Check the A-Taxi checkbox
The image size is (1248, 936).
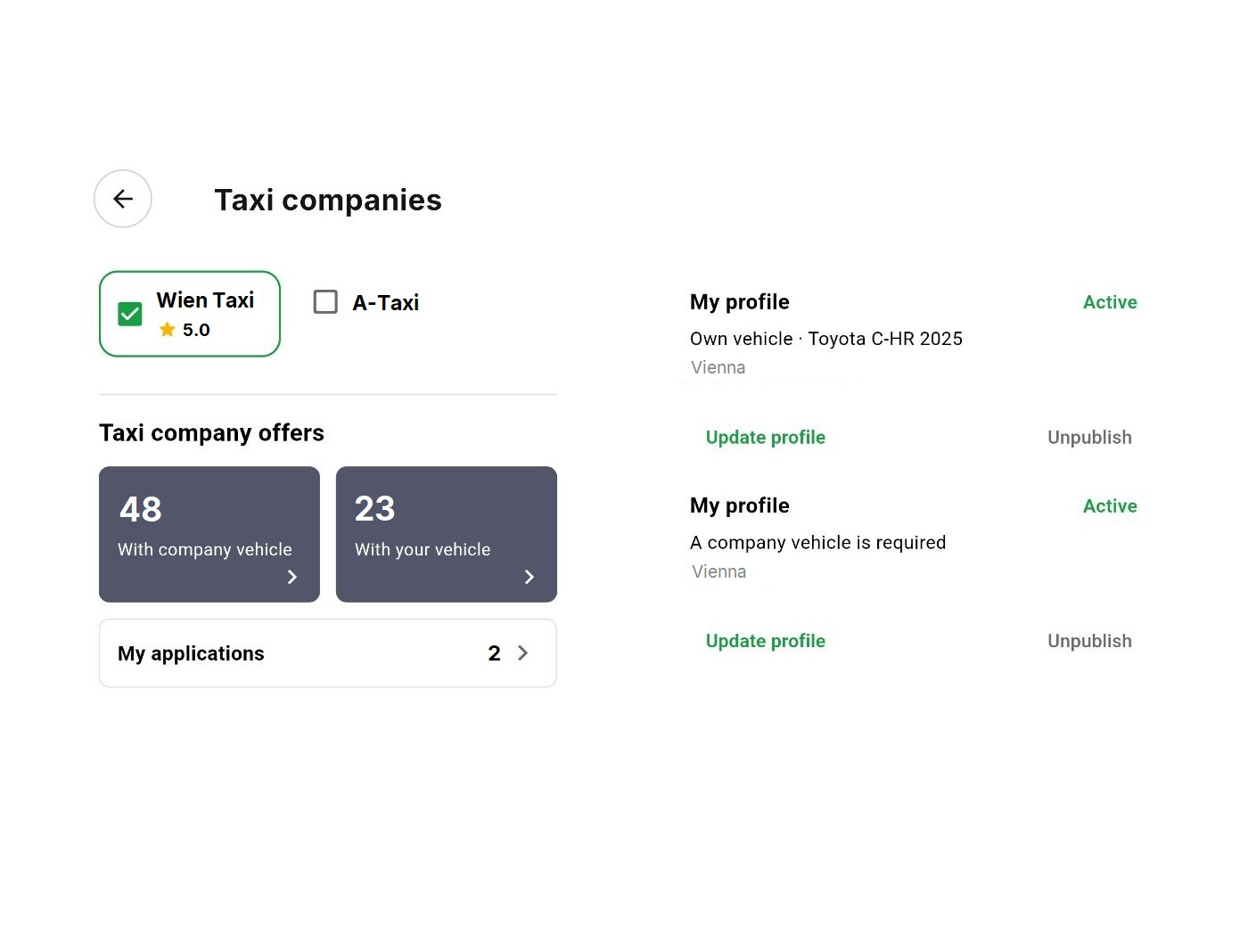point(325,301)
